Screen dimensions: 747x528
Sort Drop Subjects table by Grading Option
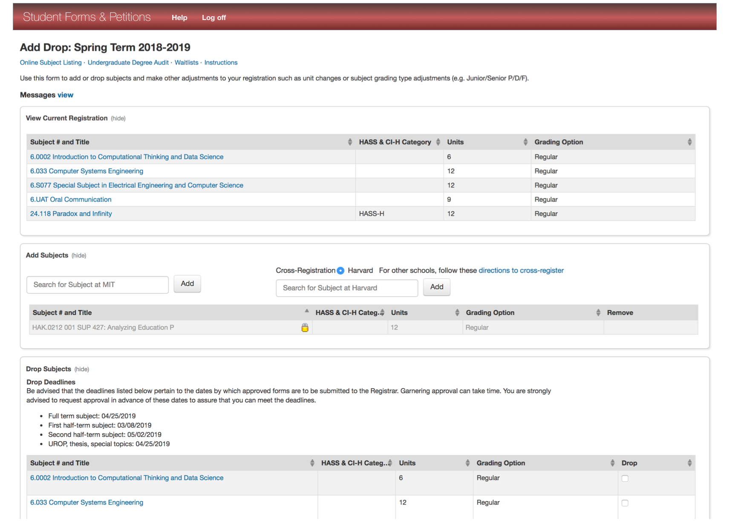point(612,463)
